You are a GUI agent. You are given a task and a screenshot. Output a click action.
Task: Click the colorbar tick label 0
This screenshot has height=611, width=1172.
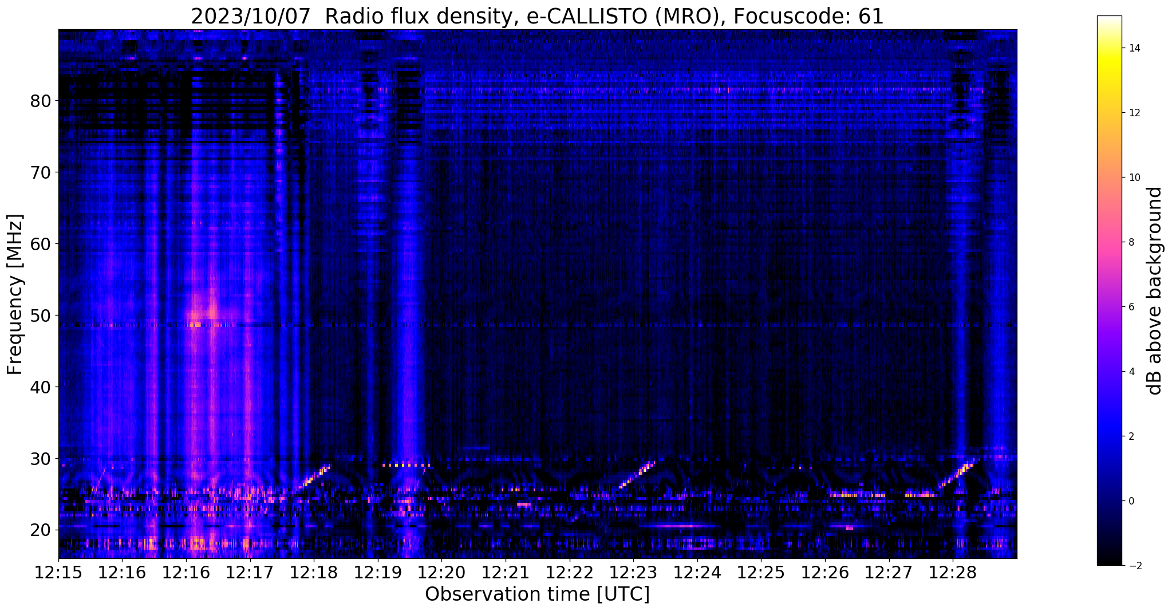1130,502
